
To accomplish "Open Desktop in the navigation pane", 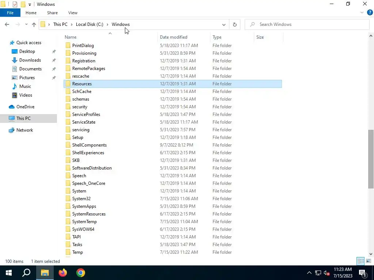I will [x=27, y=51].
